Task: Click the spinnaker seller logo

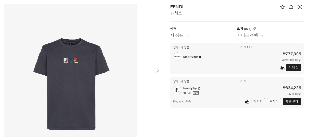Action: point(177,57)
